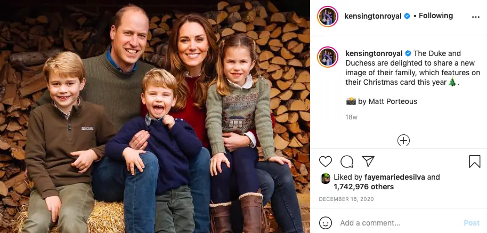Screen dimensions: 487x233
Task: Open the kensingtonroyal username in the caption
Action: [374, 53]
